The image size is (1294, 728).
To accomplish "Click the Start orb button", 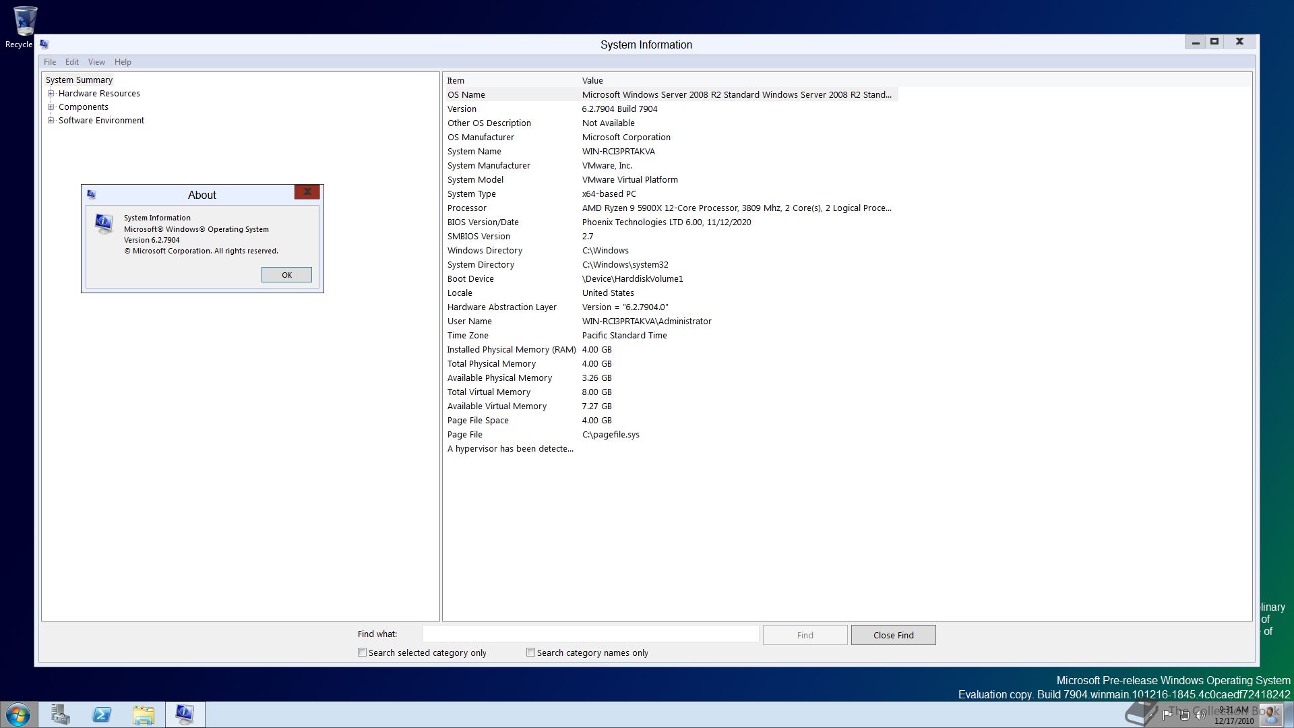I will [18, 715].
